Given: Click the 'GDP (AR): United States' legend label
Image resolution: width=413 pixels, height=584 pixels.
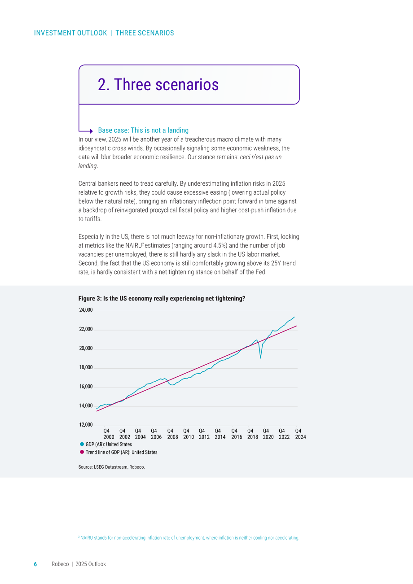Looking at the screenshot, I should coord(109,445).
